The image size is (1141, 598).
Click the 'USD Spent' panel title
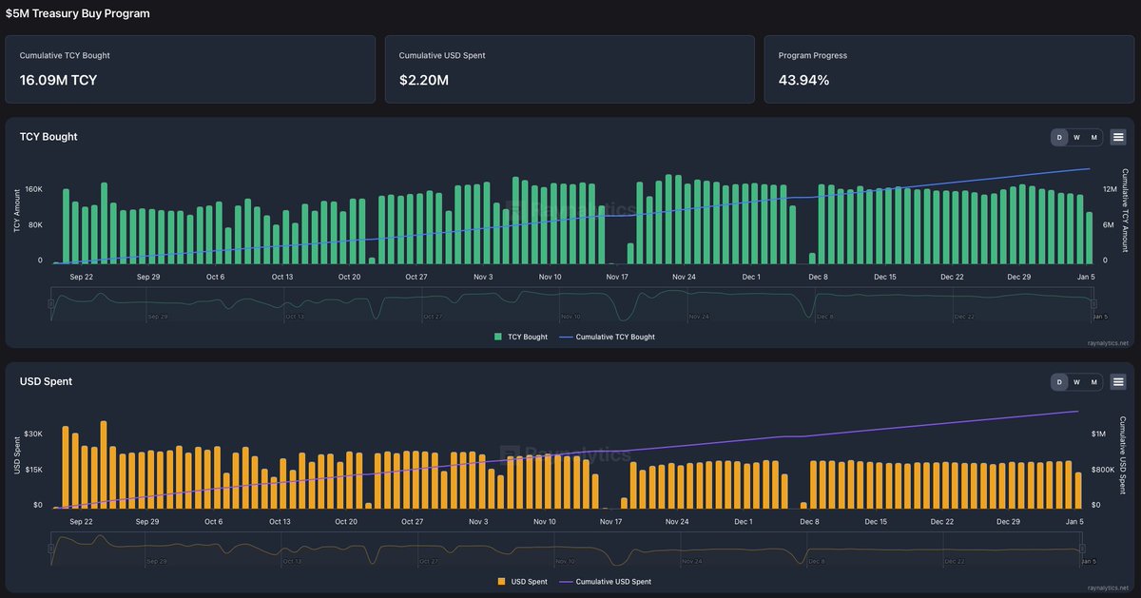tap(46, 381)
